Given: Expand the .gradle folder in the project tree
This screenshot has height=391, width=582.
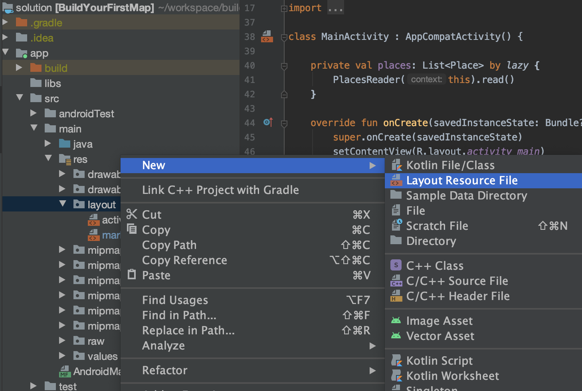Looking at the screenshot, I should [6, 22].
